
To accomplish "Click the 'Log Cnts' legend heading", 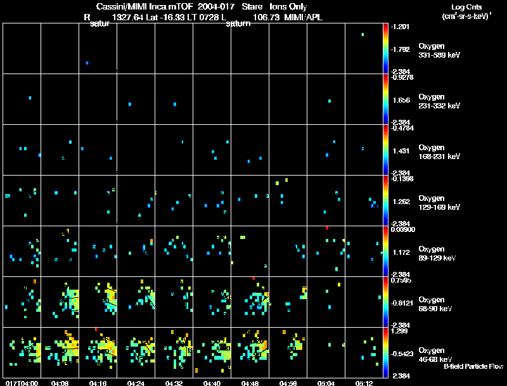I will tap(466, 7).
